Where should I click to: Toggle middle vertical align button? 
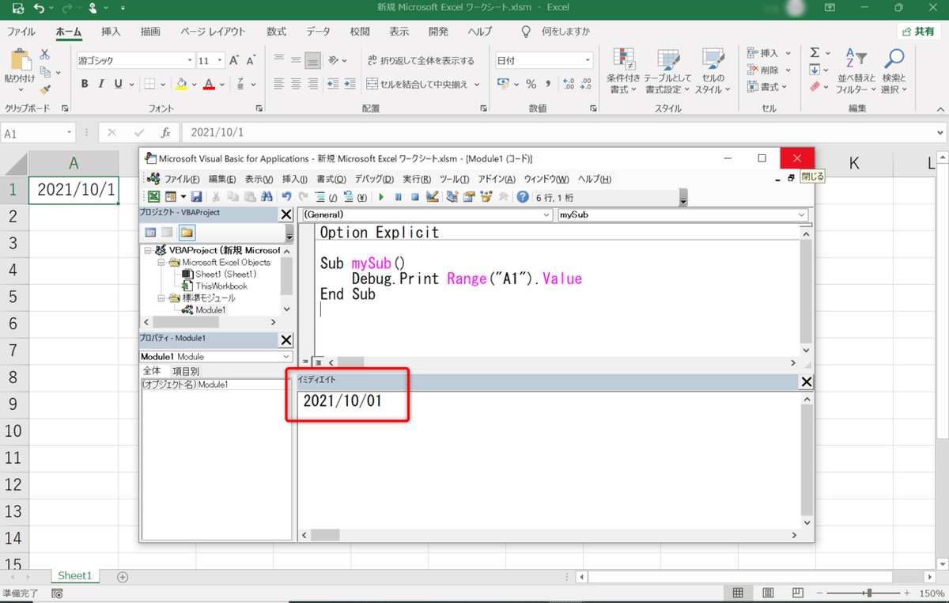(x=297, y=60)
